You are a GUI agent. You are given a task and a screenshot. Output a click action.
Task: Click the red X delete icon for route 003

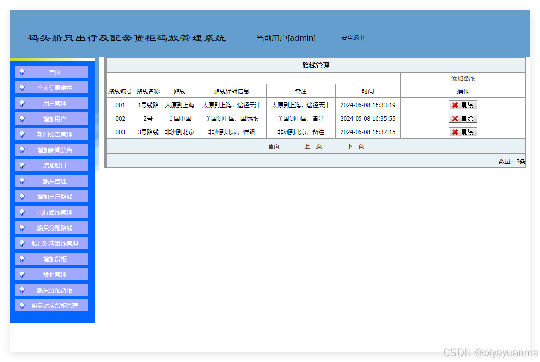pos(456,131)
